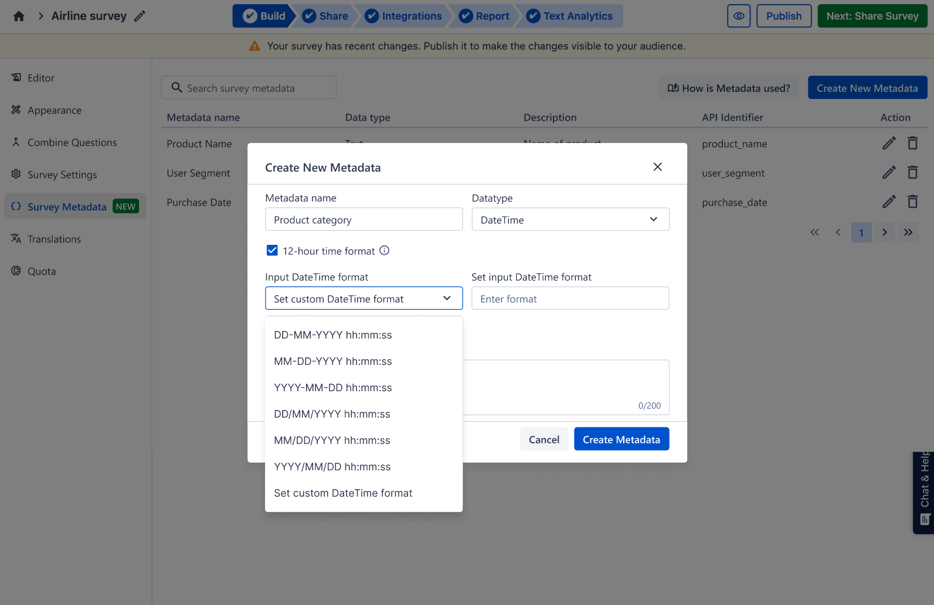This screenshot has width=934, height=605.
Task: Click the edit pencil for product_name row
Action: click(889, 143)
